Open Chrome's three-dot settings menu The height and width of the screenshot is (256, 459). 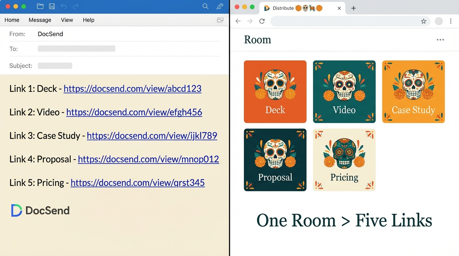tap(451, 21)
